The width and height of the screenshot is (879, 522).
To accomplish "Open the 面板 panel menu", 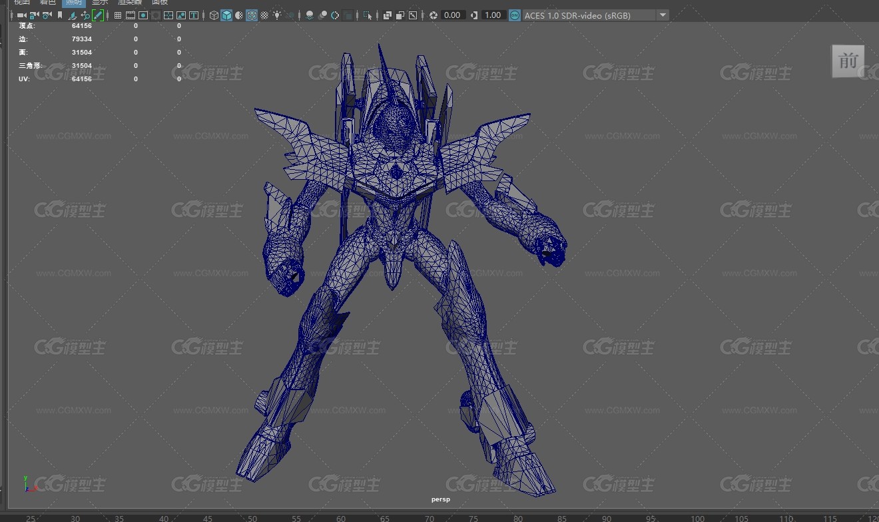I will tap(160, 3).
